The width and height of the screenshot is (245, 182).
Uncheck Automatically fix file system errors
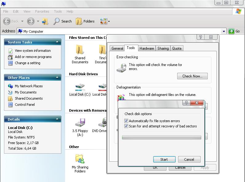(x=126, y=121)
